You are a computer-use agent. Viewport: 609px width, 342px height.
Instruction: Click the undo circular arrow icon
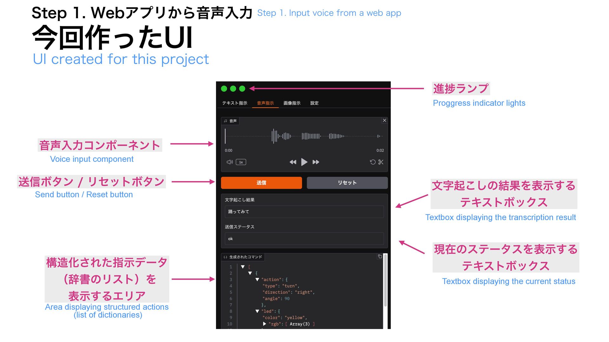click(373, 162)
